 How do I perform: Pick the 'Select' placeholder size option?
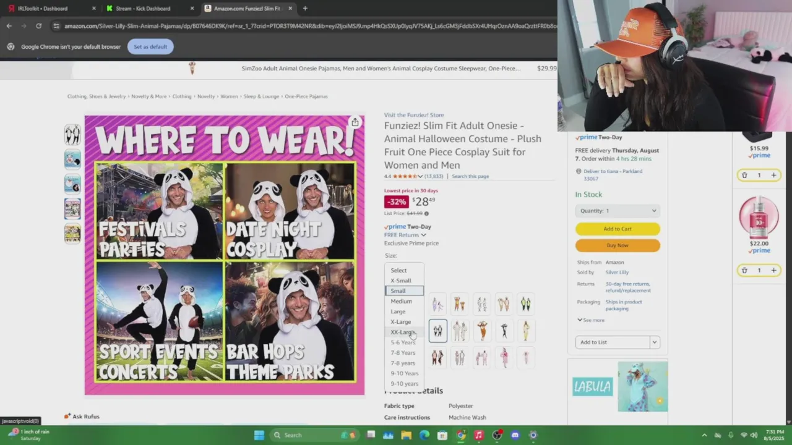[404, 270]
